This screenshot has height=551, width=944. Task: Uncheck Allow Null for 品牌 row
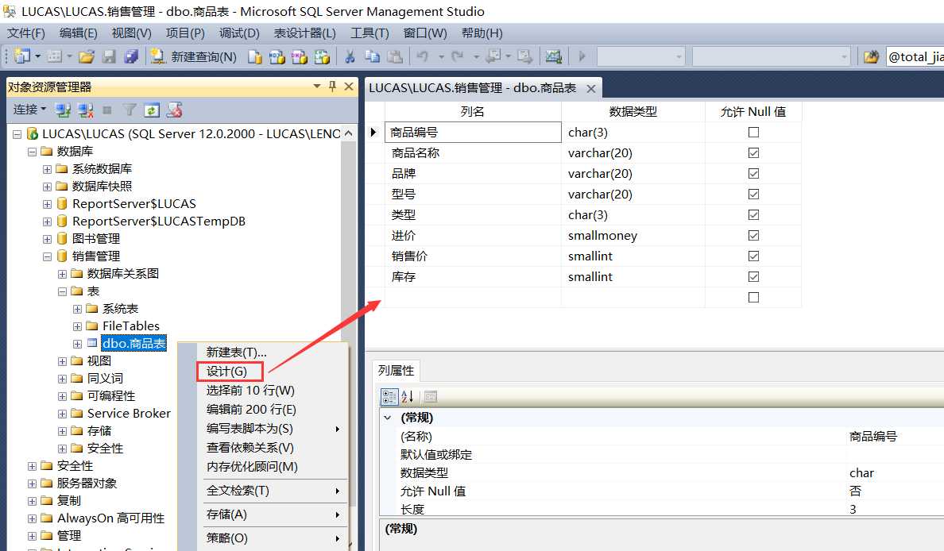tap(753, 173)
